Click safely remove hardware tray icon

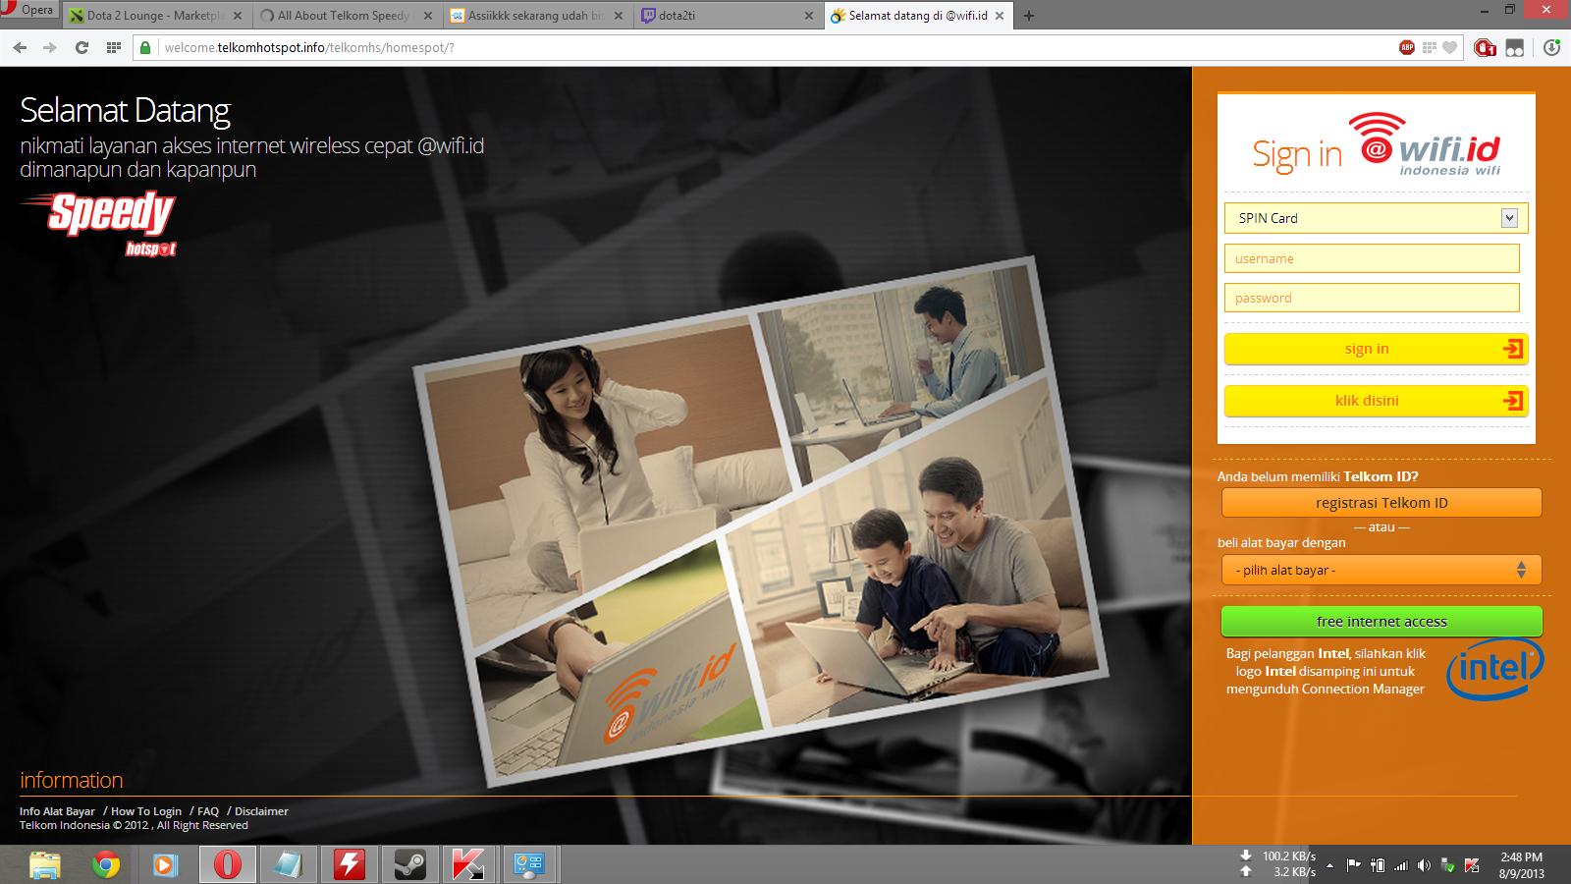tap(1447, 865)
